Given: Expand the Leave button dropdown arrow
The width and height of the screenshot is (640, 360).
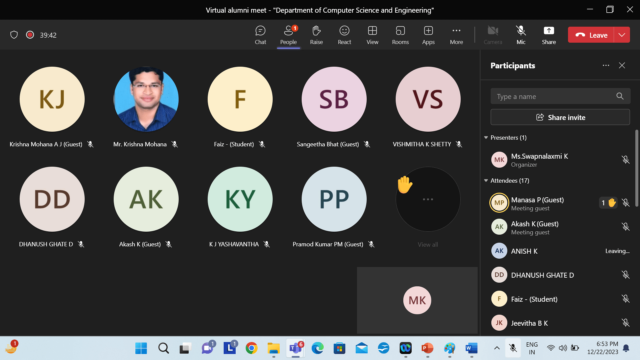Looking at the screenshot, I should (x=622, y=35).
